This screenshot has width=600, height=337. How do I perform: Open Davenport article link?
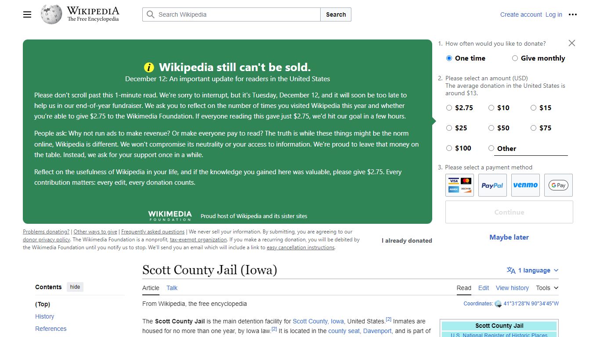click(377, 331)
